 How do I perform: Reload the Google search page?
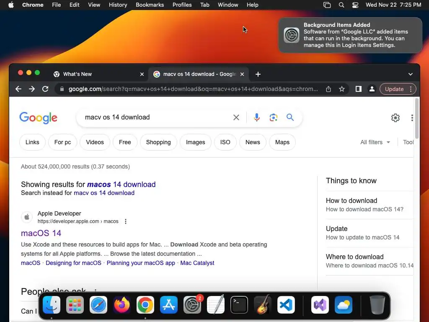click(45, 89)
